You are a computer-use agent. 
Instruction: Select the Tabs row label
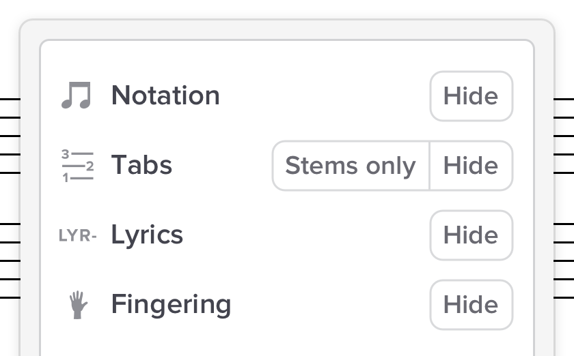141,165
